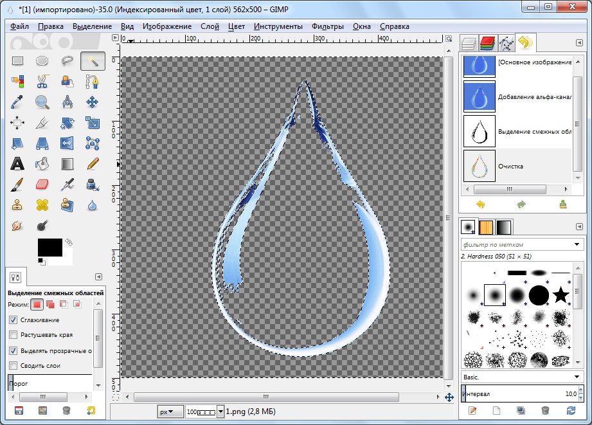Click Выделение смежных областей history entry

[x=534, y=131]
